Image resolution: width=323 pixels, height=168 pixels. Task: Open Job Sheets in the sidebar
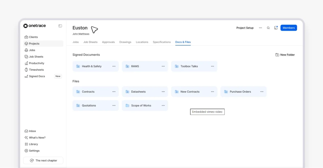click(x=43, y=57)
